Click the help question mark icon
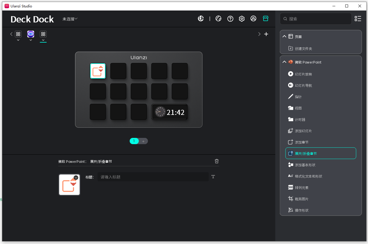The height and width of the screenshot is (244, 368). pos(230,19)
